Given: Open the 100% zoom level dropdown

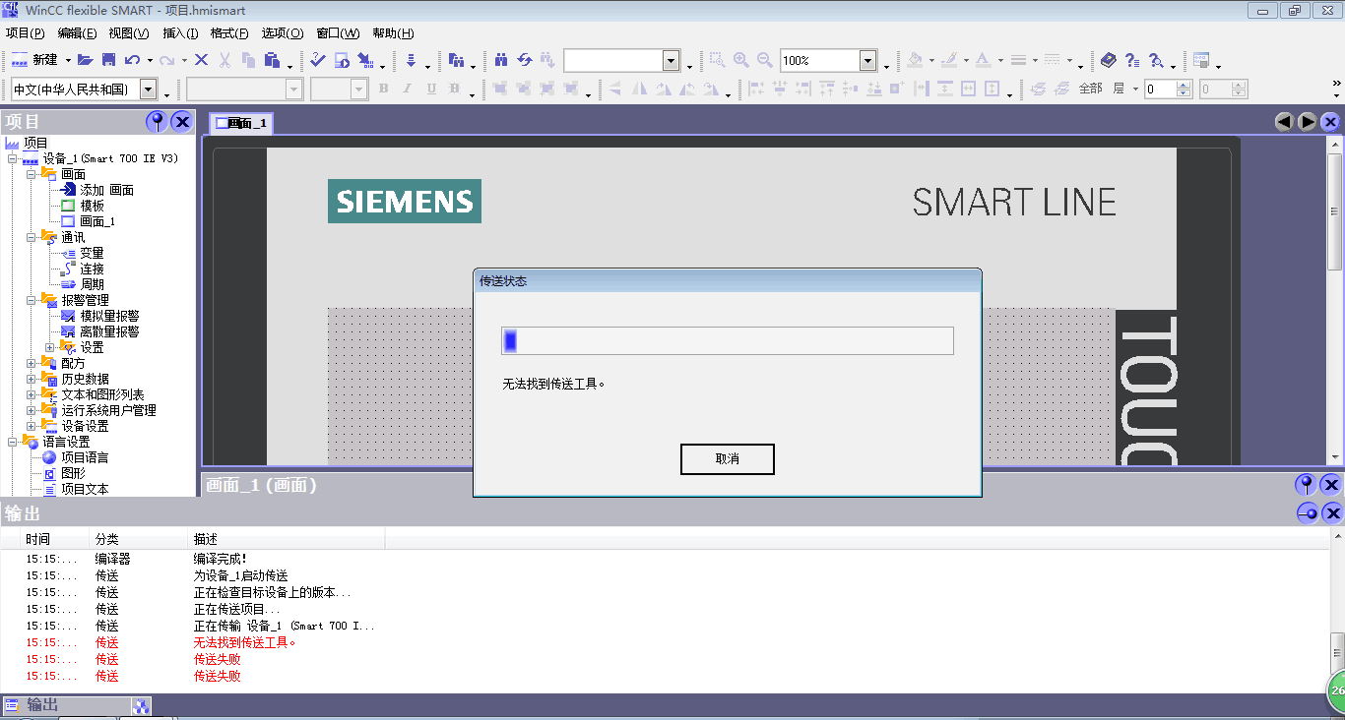Looking at the screenshot, I should (867, 61).
